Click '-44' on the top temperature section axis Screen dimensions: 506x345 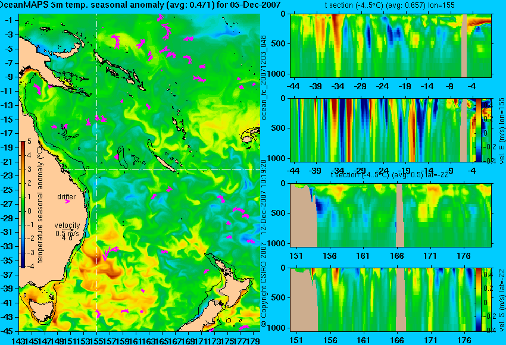pos(293,86)
